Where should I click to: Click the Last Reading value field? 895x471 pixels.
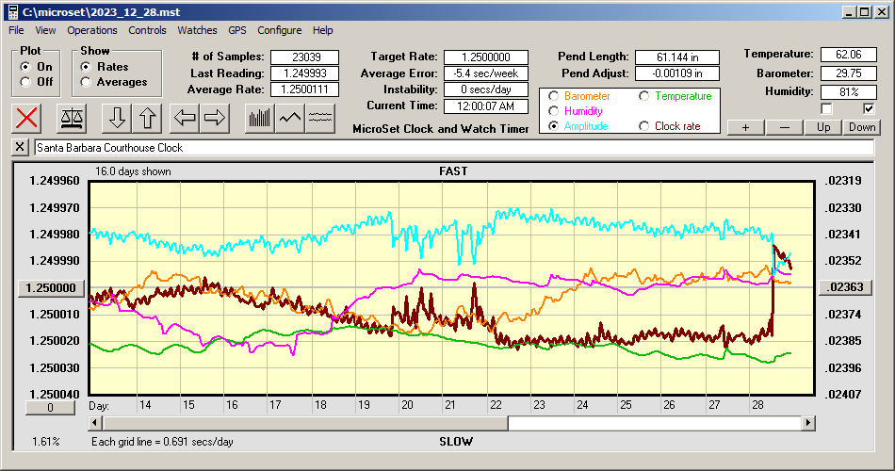click(x=305, y=73)
